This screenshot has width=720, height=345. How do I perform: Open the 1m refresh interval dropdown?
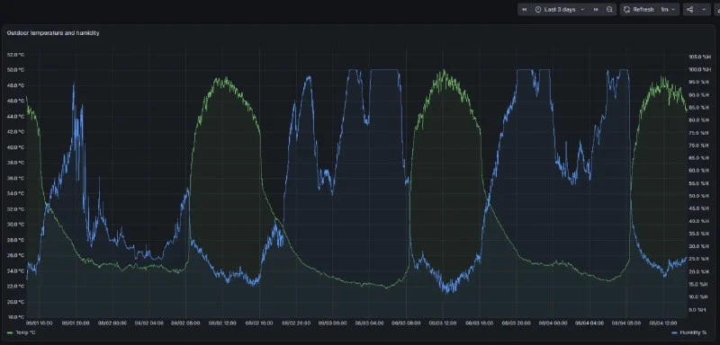[668, 10]
